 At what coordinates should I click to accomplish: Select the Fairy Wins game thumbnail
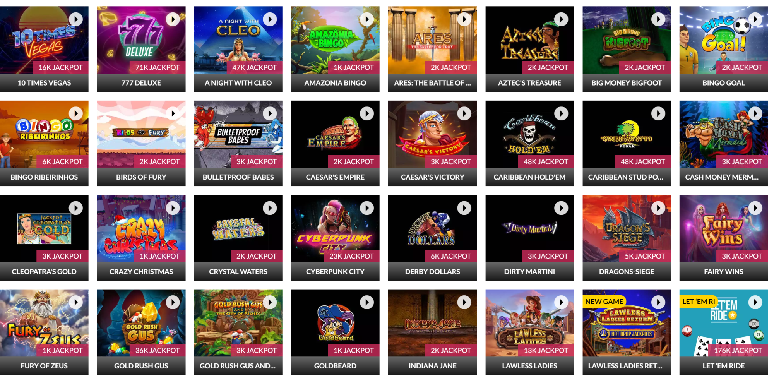[x=724, y=229]
